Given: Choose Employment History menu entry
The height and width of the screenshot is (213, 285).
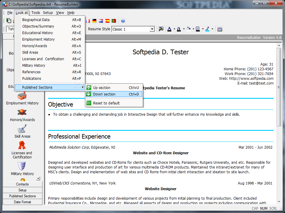Looking at the screenshot, I should click(x=50, y=39).
